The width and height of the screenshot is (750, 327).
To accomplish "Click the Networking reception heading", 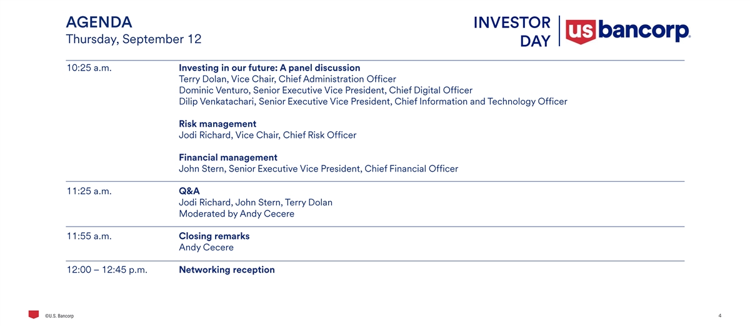I will click(x=226, y=270).
